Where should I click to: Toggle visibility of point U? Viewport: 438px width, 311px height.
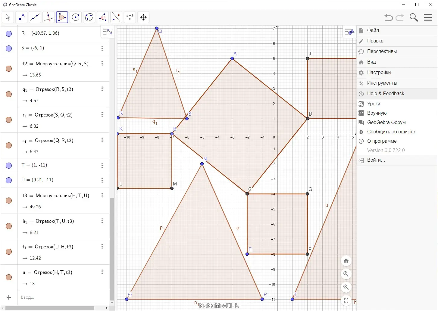(x=9, y=180)
